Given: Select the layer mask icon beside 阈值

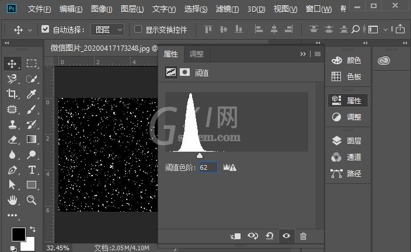Looking at the screenshot, I should (x=184, y=72).
